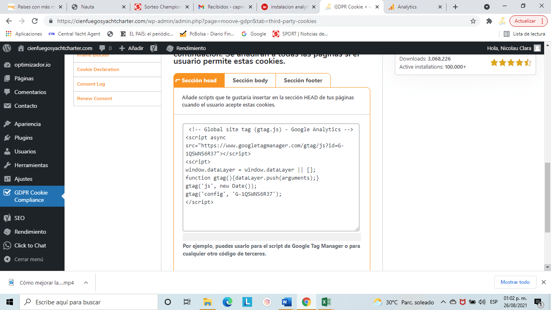Click Actualizar Chrome update button
This screenshot has height=310, width=551.
click(529, 21)
